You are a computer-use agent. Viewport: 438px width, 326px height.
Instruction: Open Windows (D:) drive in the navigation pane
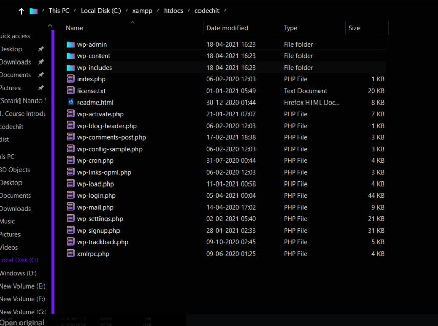(18, 273)
